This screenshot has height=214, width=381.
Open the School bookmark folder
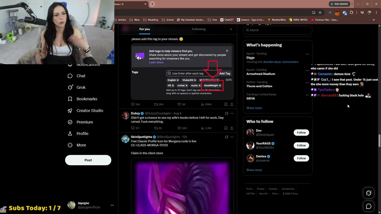tap(168, 20)
